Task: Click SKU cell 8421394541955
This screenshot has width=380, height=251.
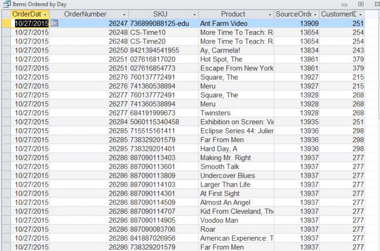Action: click(163, 50)
